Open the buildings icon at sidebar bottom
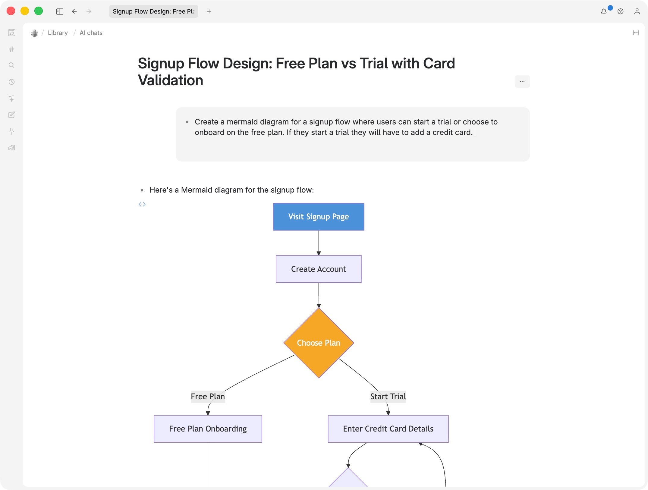 [11, 147]
